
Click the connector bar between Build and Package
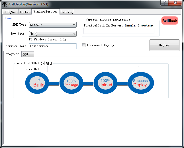click(x=54, y=83)
